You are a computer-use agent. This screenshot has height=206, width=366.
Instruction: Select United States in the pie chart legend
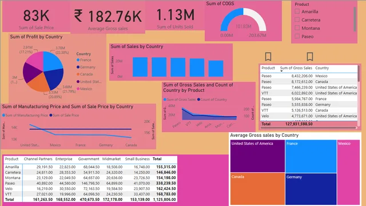[89, 82]
